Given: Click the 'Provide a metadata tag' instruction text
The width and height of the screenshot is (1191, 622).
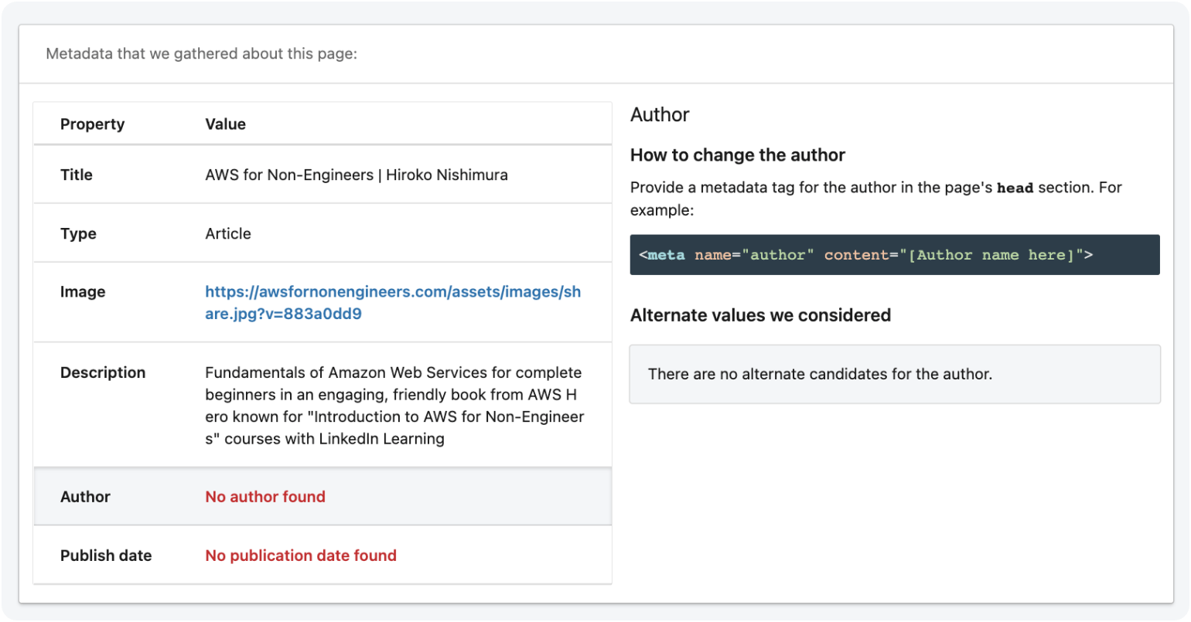Looking at the screenshot, I should click(875, 199).
